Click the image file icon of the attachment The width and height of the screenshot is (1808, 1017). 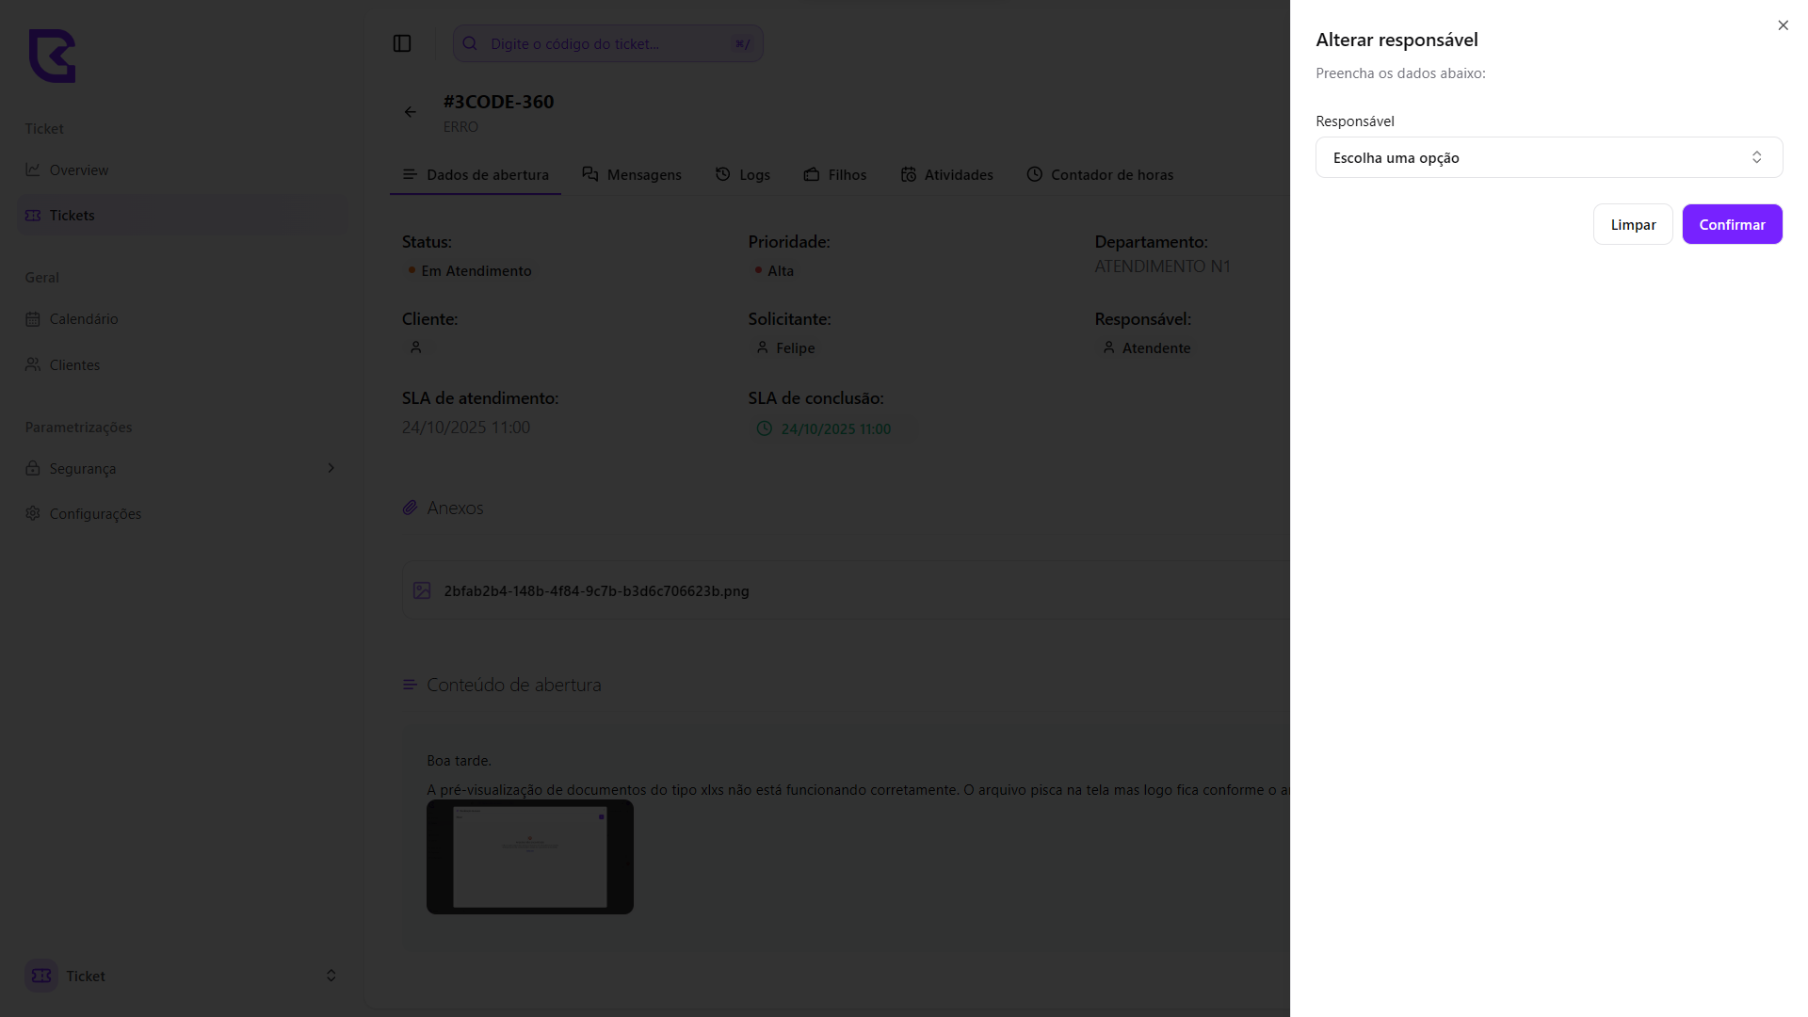tap(422, 590)
